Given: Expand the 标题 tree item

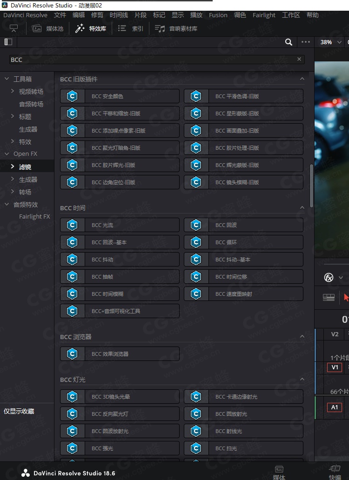Looking at the screenshot, I should [x=13, y=116].
